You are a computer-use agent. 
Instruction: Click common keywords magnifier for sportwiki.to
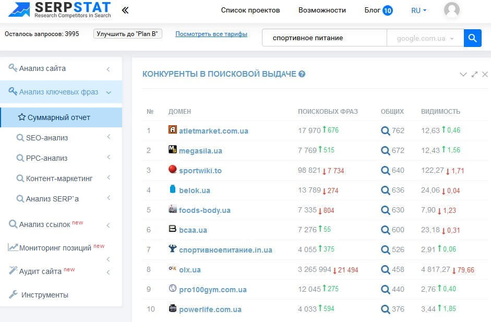click(385, 171)
